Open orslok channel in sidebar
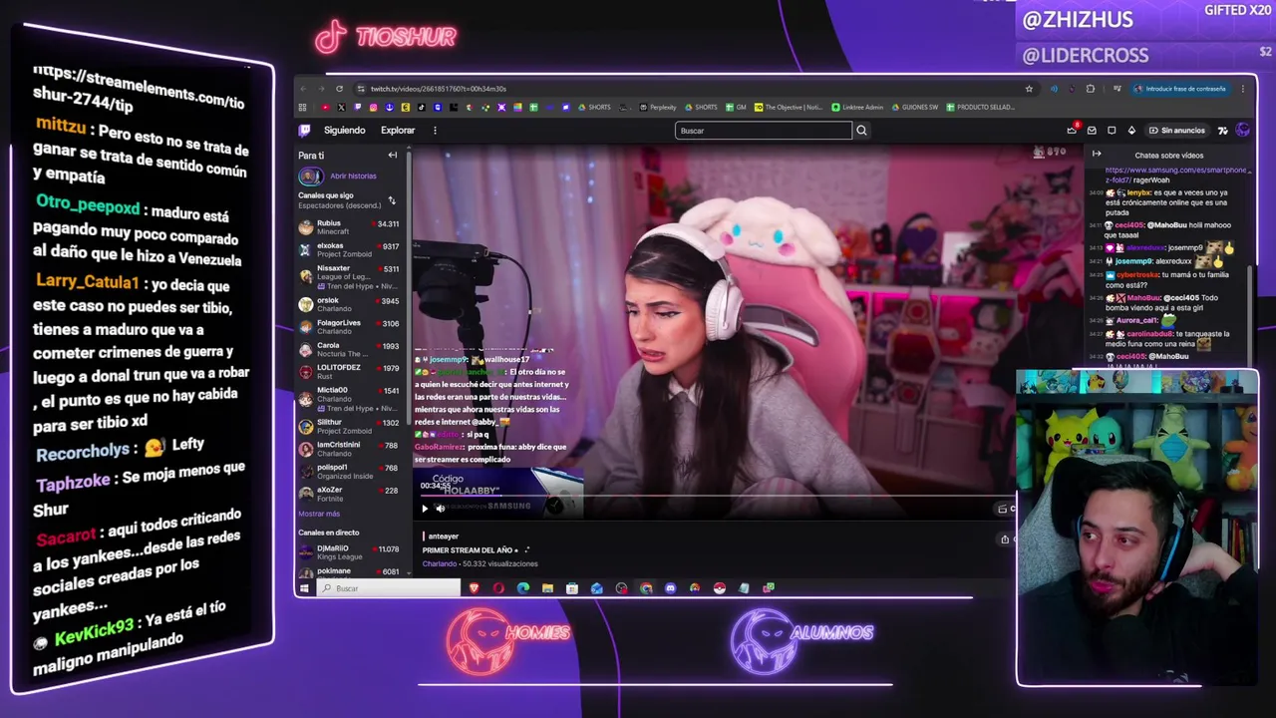The image size is (1276, 718). tap(349, 304)
